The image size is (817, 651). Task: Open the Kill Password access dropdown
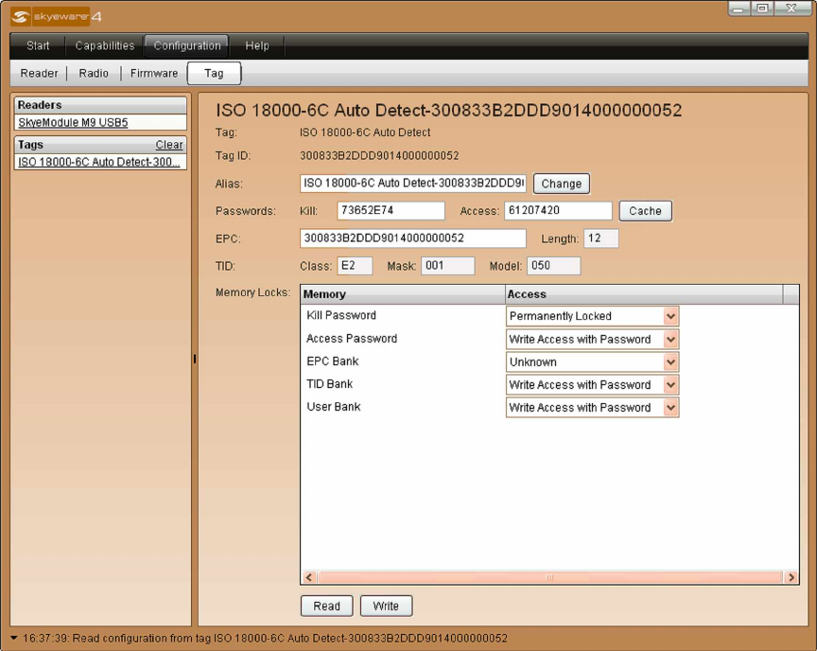point(670,316)
